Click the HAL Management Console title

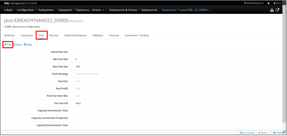click(21, 3)
